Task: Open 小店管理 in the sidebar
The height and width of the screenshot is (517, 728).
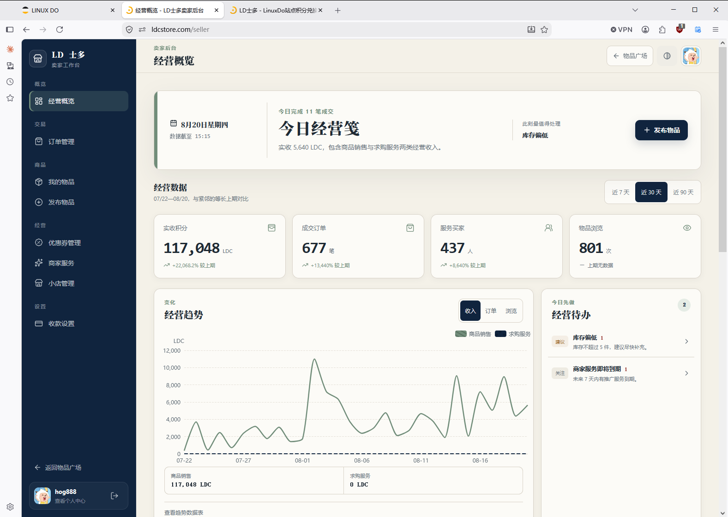Action: click(x=78, y=283)
